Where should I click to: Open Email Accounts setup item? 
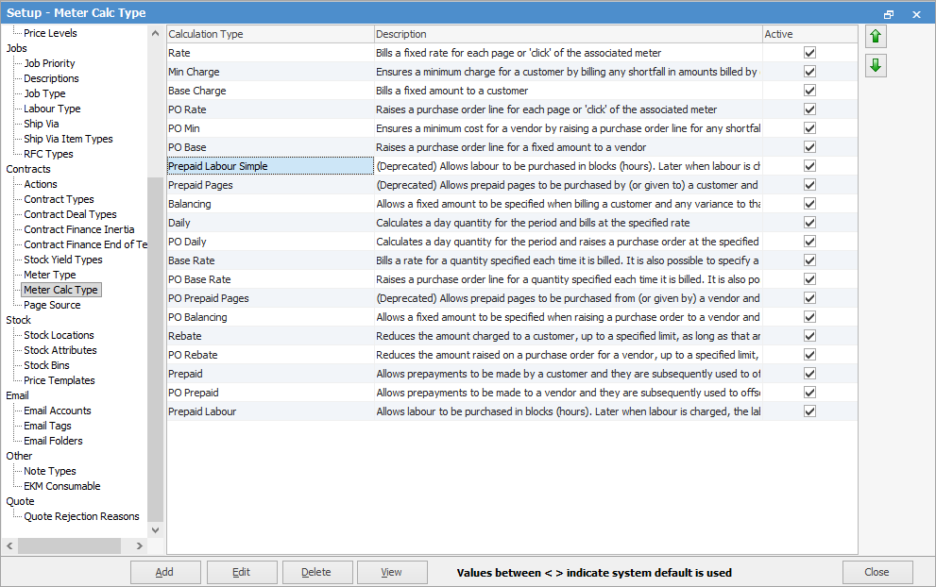[x=58, y=411]
